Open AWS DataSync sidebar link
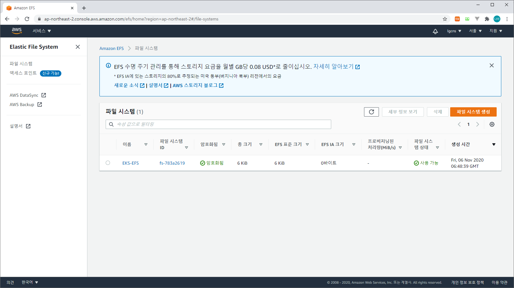 pos(28,95)
